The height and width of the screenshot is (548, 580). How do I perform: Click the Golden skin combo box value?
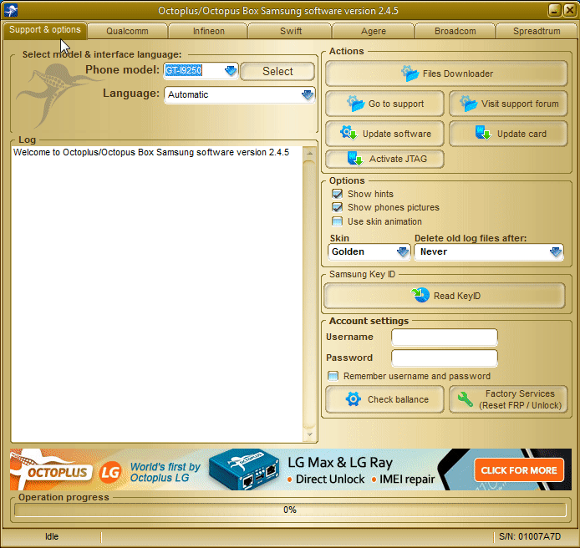click(x=348, y=251)
